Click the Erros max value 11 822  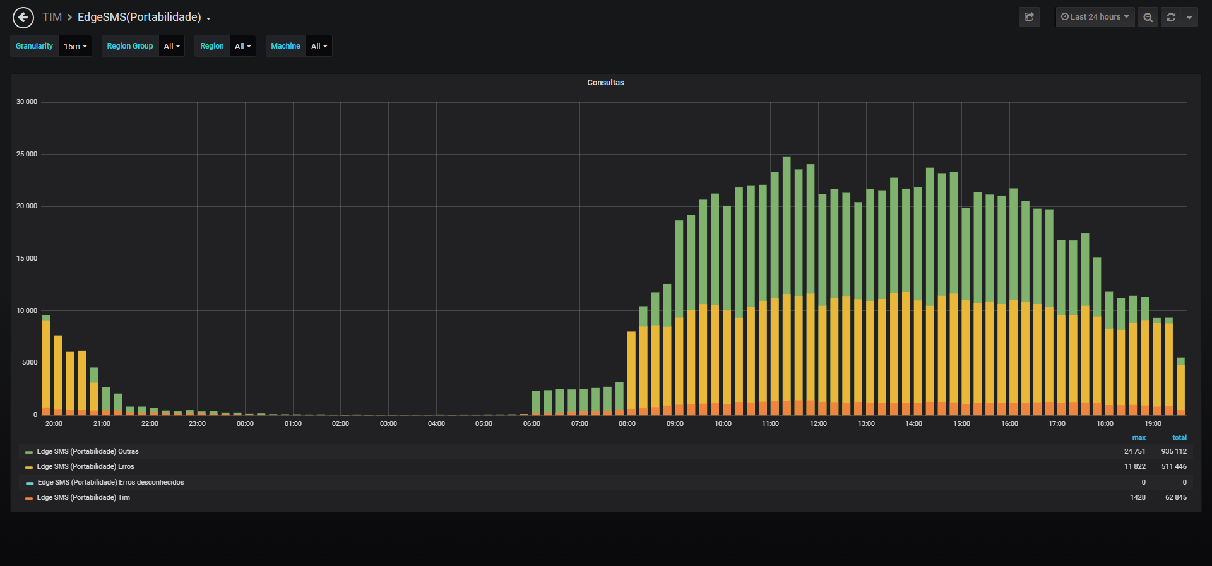coord(1135,466)
